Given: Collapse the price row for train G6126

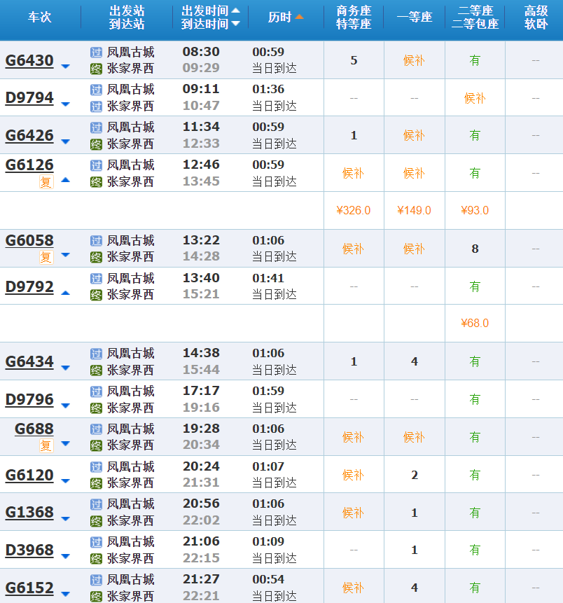Looking at the screenshot, I should pos(65,180).
